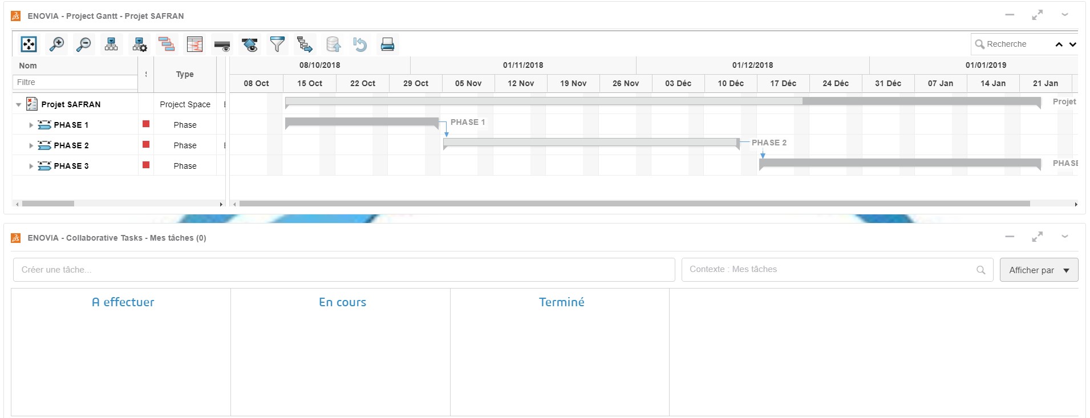Expand the PHASE 1 row
The height and width of the screenshot is (418, 1090).
(31, 125)
